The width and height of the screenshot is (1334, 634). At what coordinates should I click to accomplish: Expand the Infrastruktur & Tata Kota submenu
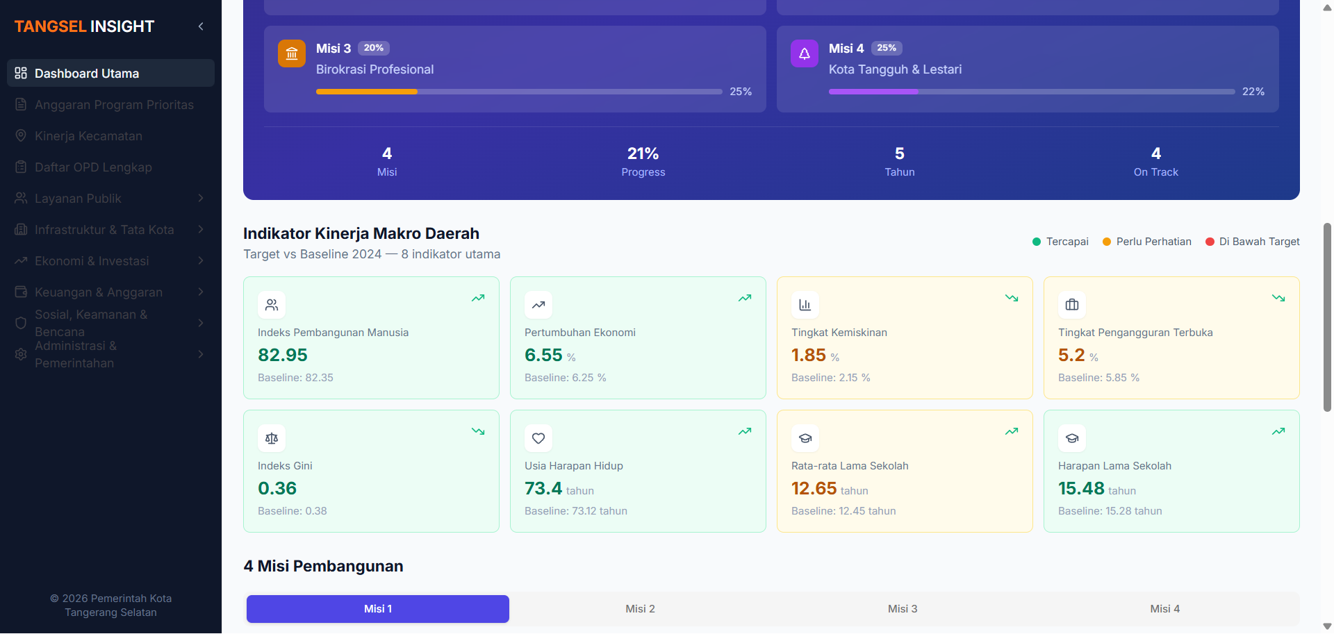click(x=201, y=230)
